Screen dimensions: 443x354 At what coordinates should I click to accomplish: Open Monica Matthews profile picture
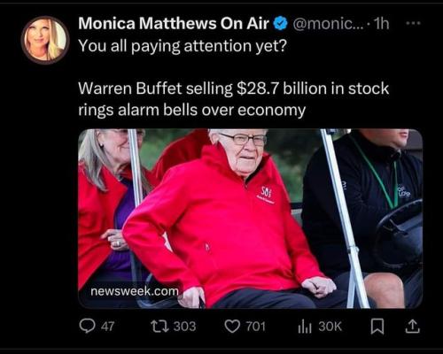coord(45,40)
